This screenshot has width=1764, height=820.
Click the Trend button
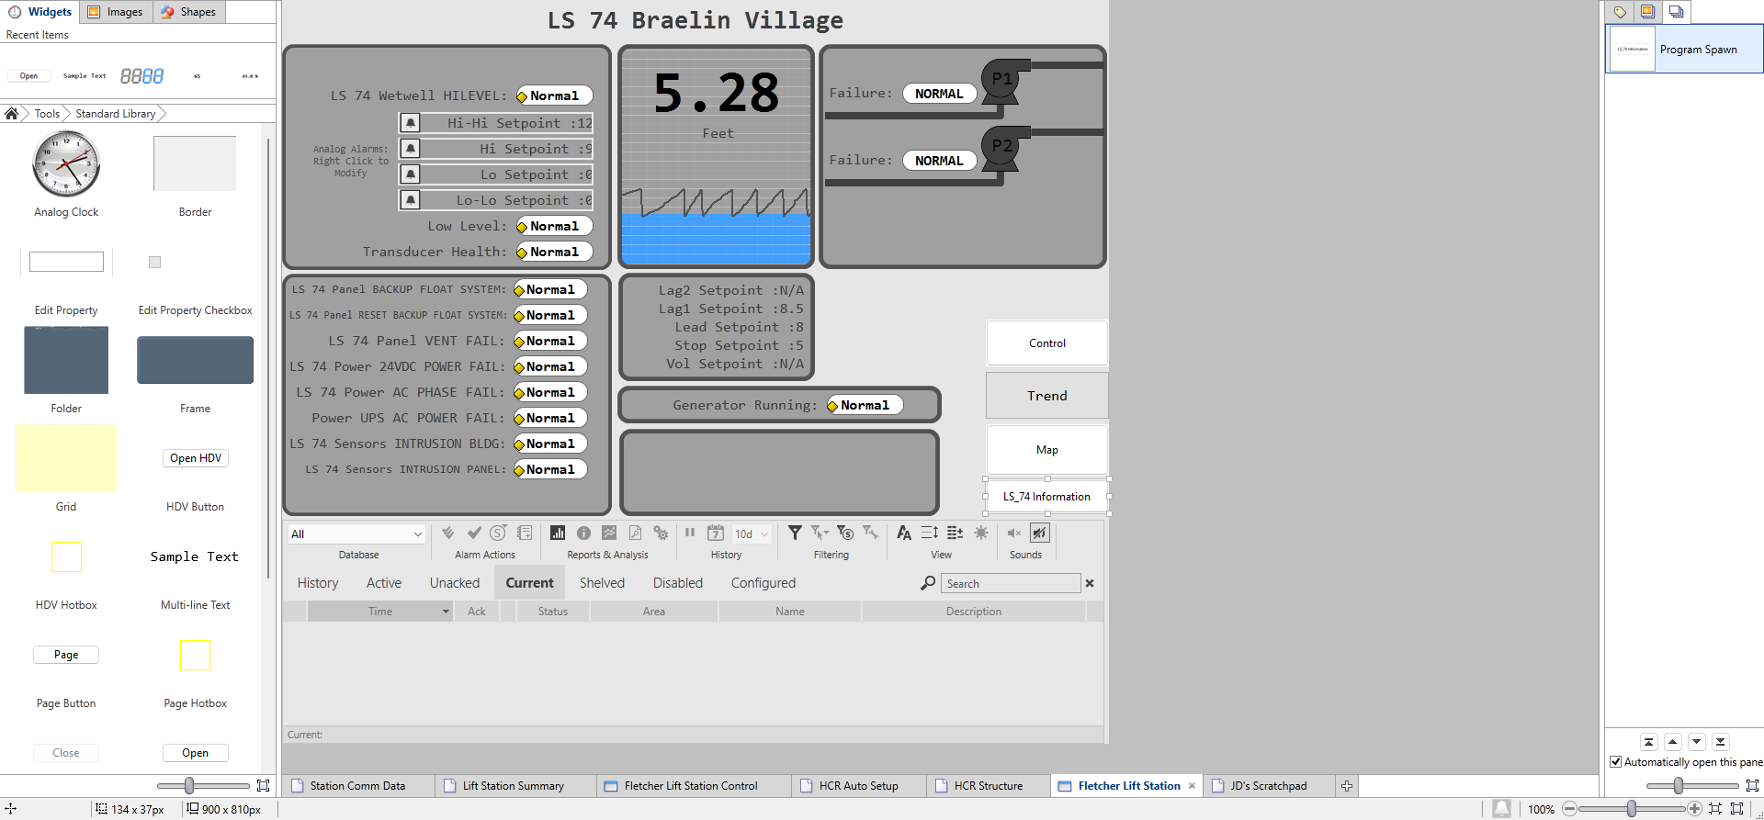[1046, 396]
